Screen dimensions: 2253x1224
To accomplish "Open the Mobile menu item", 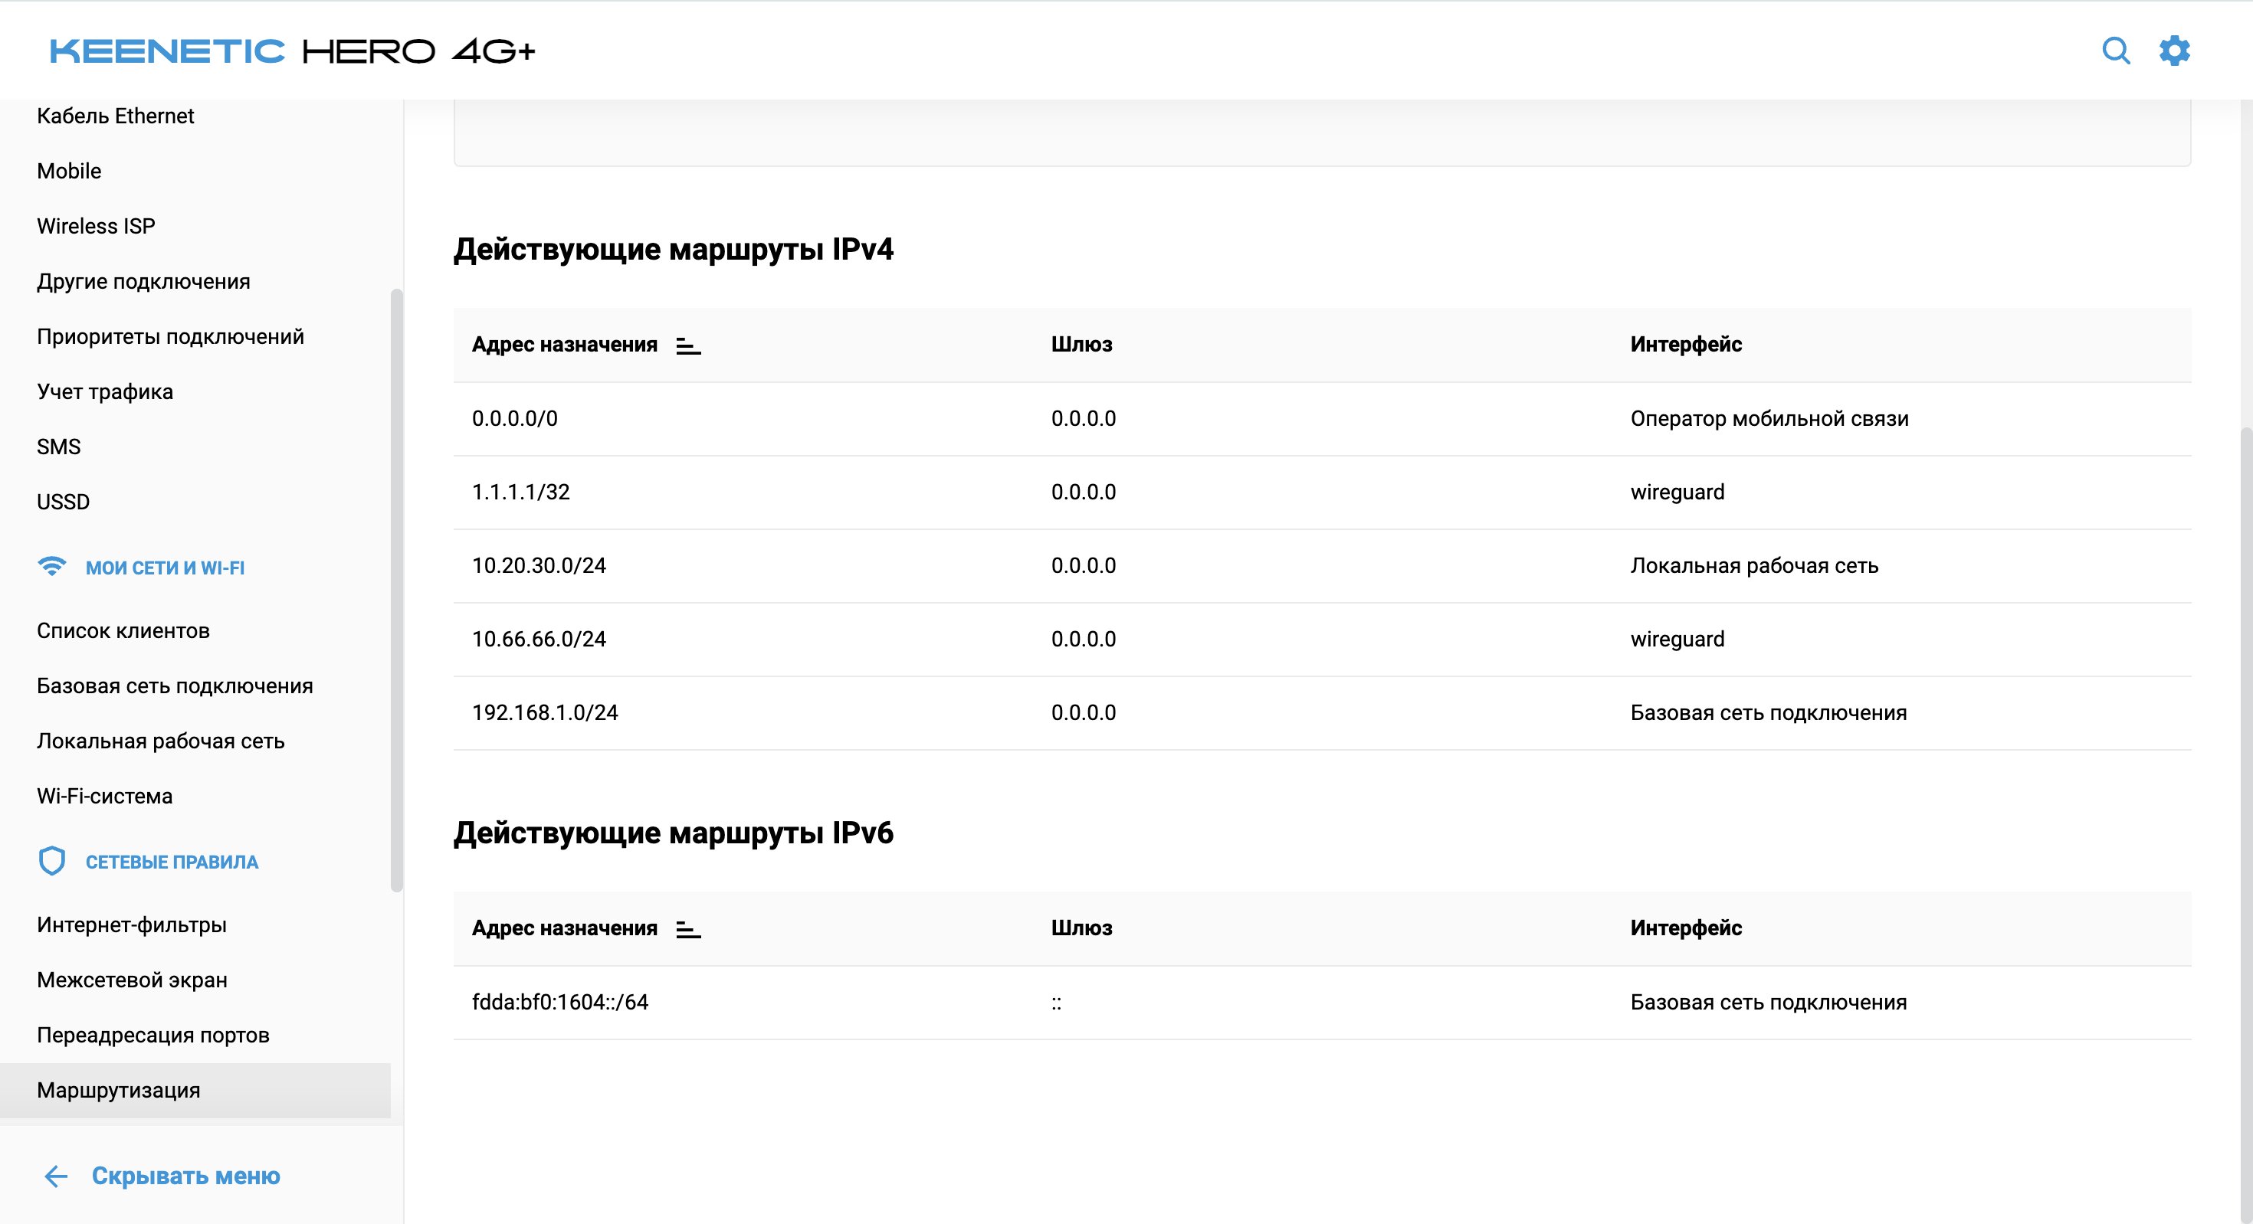I will pos(69,171).
